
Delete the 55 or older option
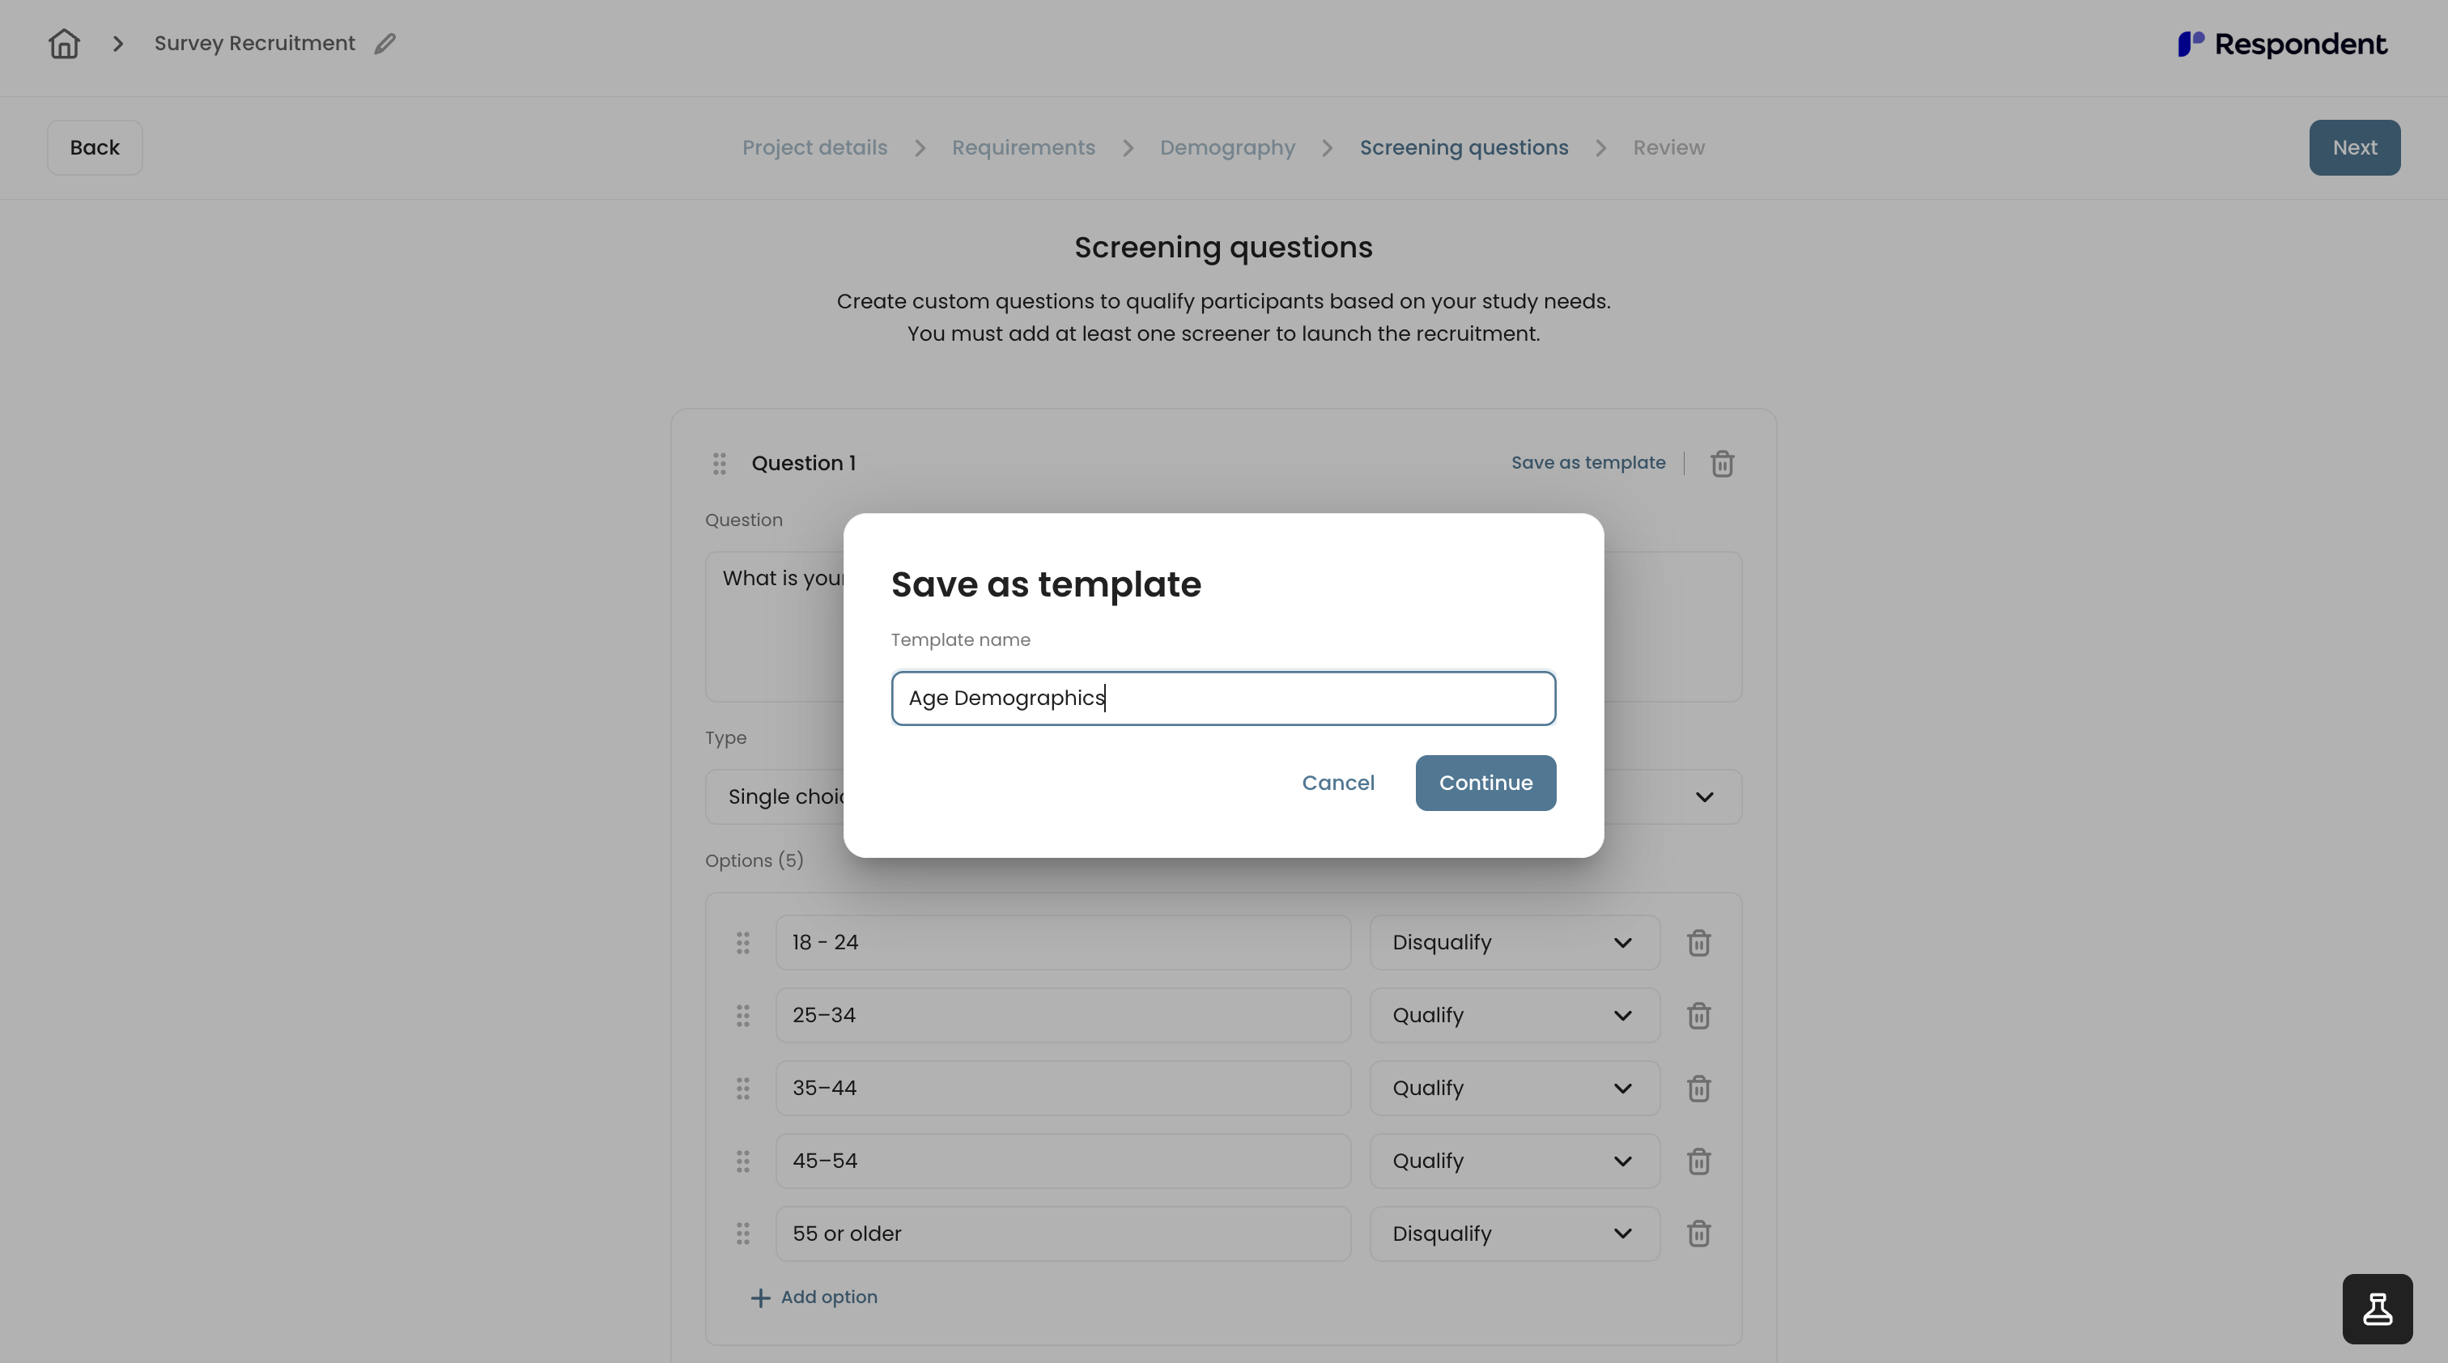tap(1698, 1233)
